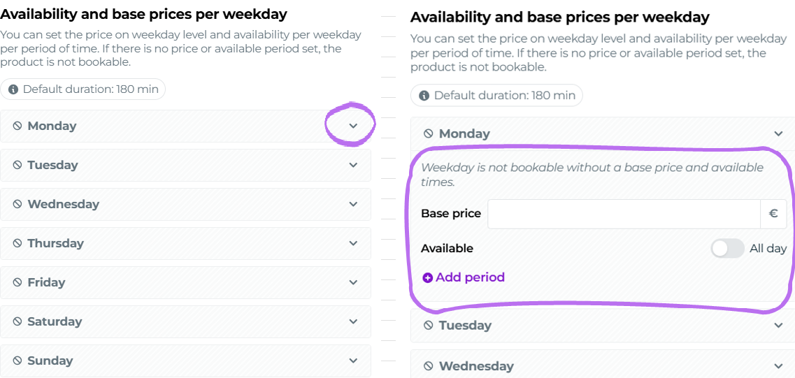Viewport: 795px width, 378px height.
Task: Expand the Saturday chevron
Action: [353, 322]
